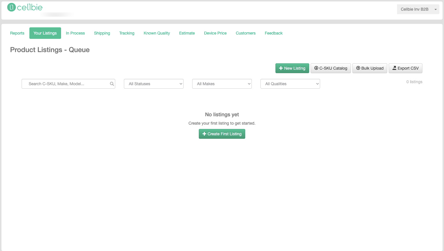Go to the Shipping tab
This screenshot has height=251, width=444.
[x=102, y=33]
